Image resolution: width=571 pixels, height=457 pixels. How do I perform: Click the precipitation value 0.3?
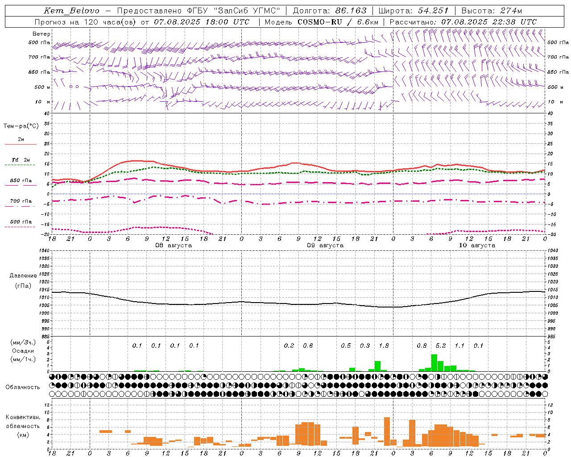pyautogui.click(x=365, y=346)
